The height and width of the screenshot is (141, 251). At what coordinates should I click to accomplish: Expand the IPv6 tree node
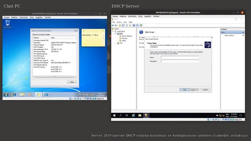point(115,43)
